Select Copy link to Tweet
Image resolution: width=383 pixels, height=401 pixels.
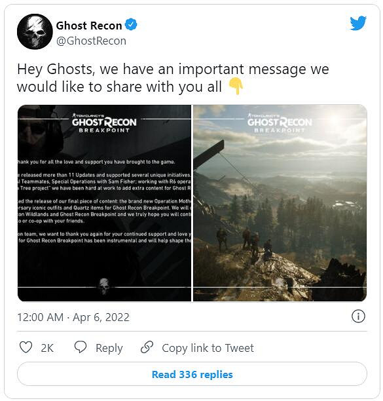pyautogui.click(x=208, y=348)
